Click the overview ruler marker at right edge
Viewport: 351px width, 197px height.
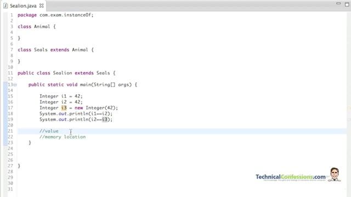tap(349, 108)
